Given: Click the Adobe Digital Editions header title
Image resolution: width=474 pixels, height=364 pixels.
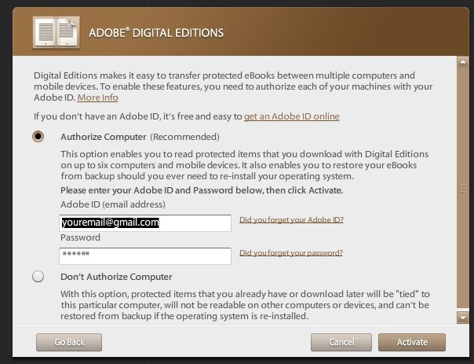Looking at the screenshot, I should pos(157,33).
